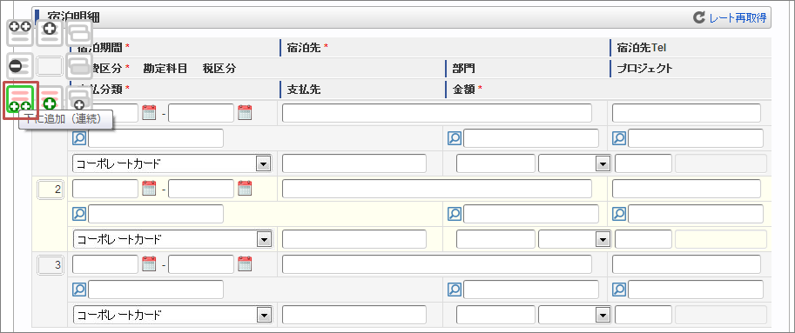Screen dimensions: 795x333
Task: Click the start-date field in row 3
Action: [x=105, y=264]
